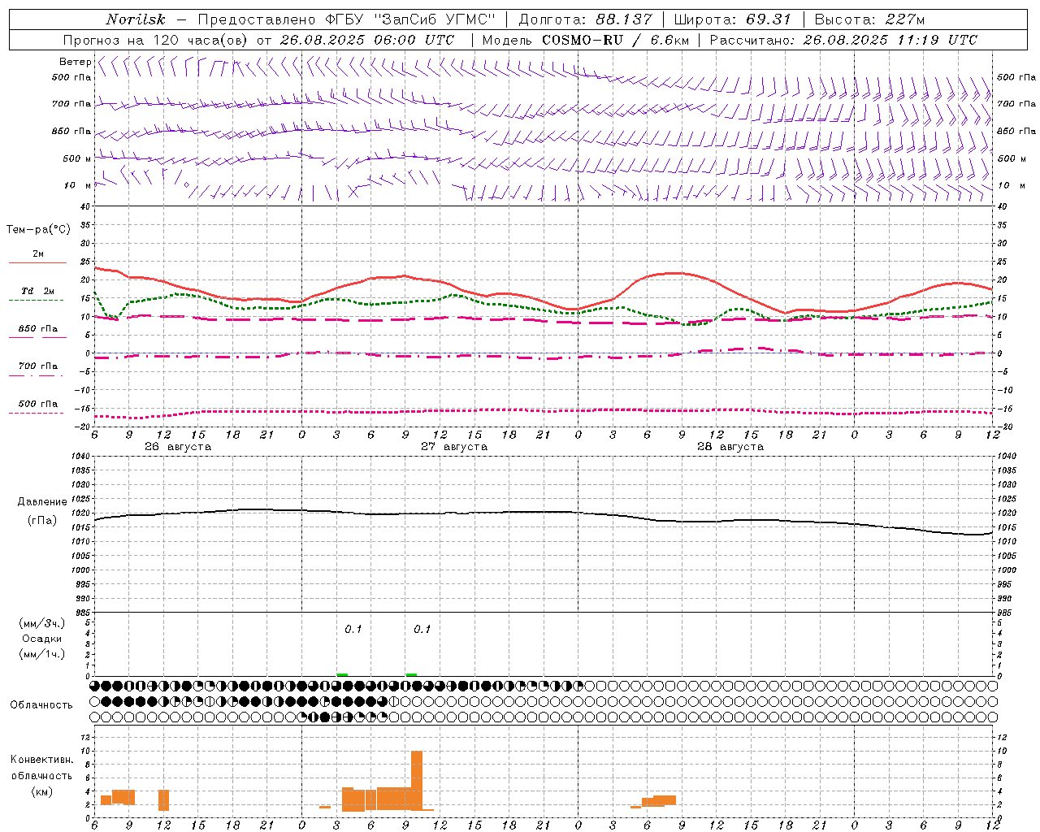The image size is (1040, 832).
Task: Click the "26 августа" date label
Action: point(178,447)
